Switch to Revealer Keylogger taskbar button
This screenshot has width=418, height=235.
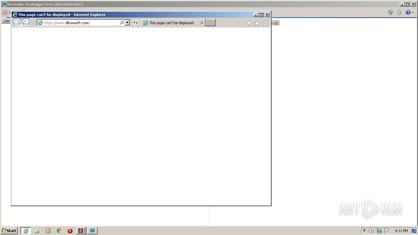click(92, 231)
